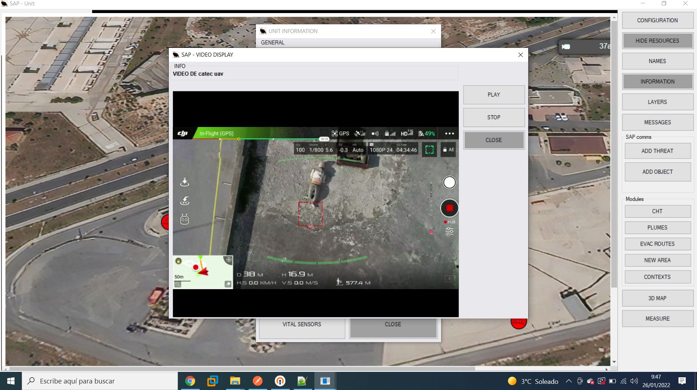The width and height of the screenshot is (697, 390).
Task: Click the minimap thumbnail in video
Action: click(x=203, y=272)
